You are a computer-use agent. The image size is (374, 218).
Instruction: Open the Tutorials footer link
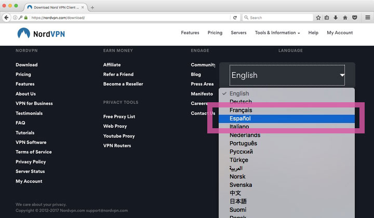tap(25, 133)
